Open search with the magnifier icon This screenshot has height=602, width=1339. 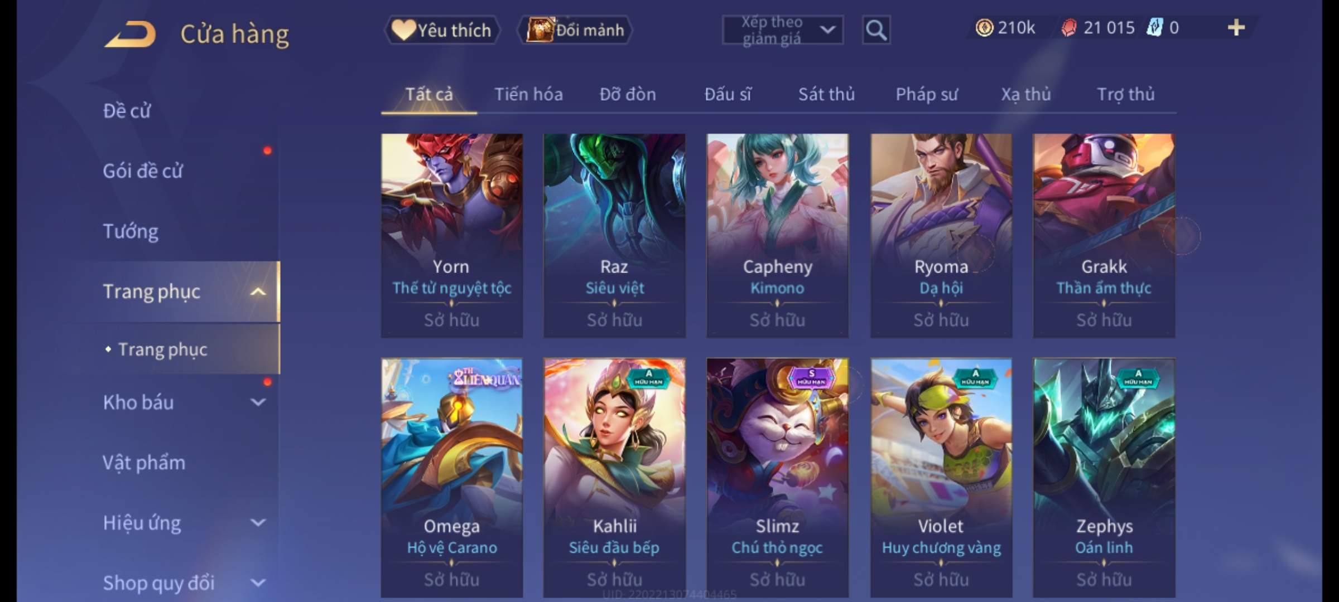[876, 30]
